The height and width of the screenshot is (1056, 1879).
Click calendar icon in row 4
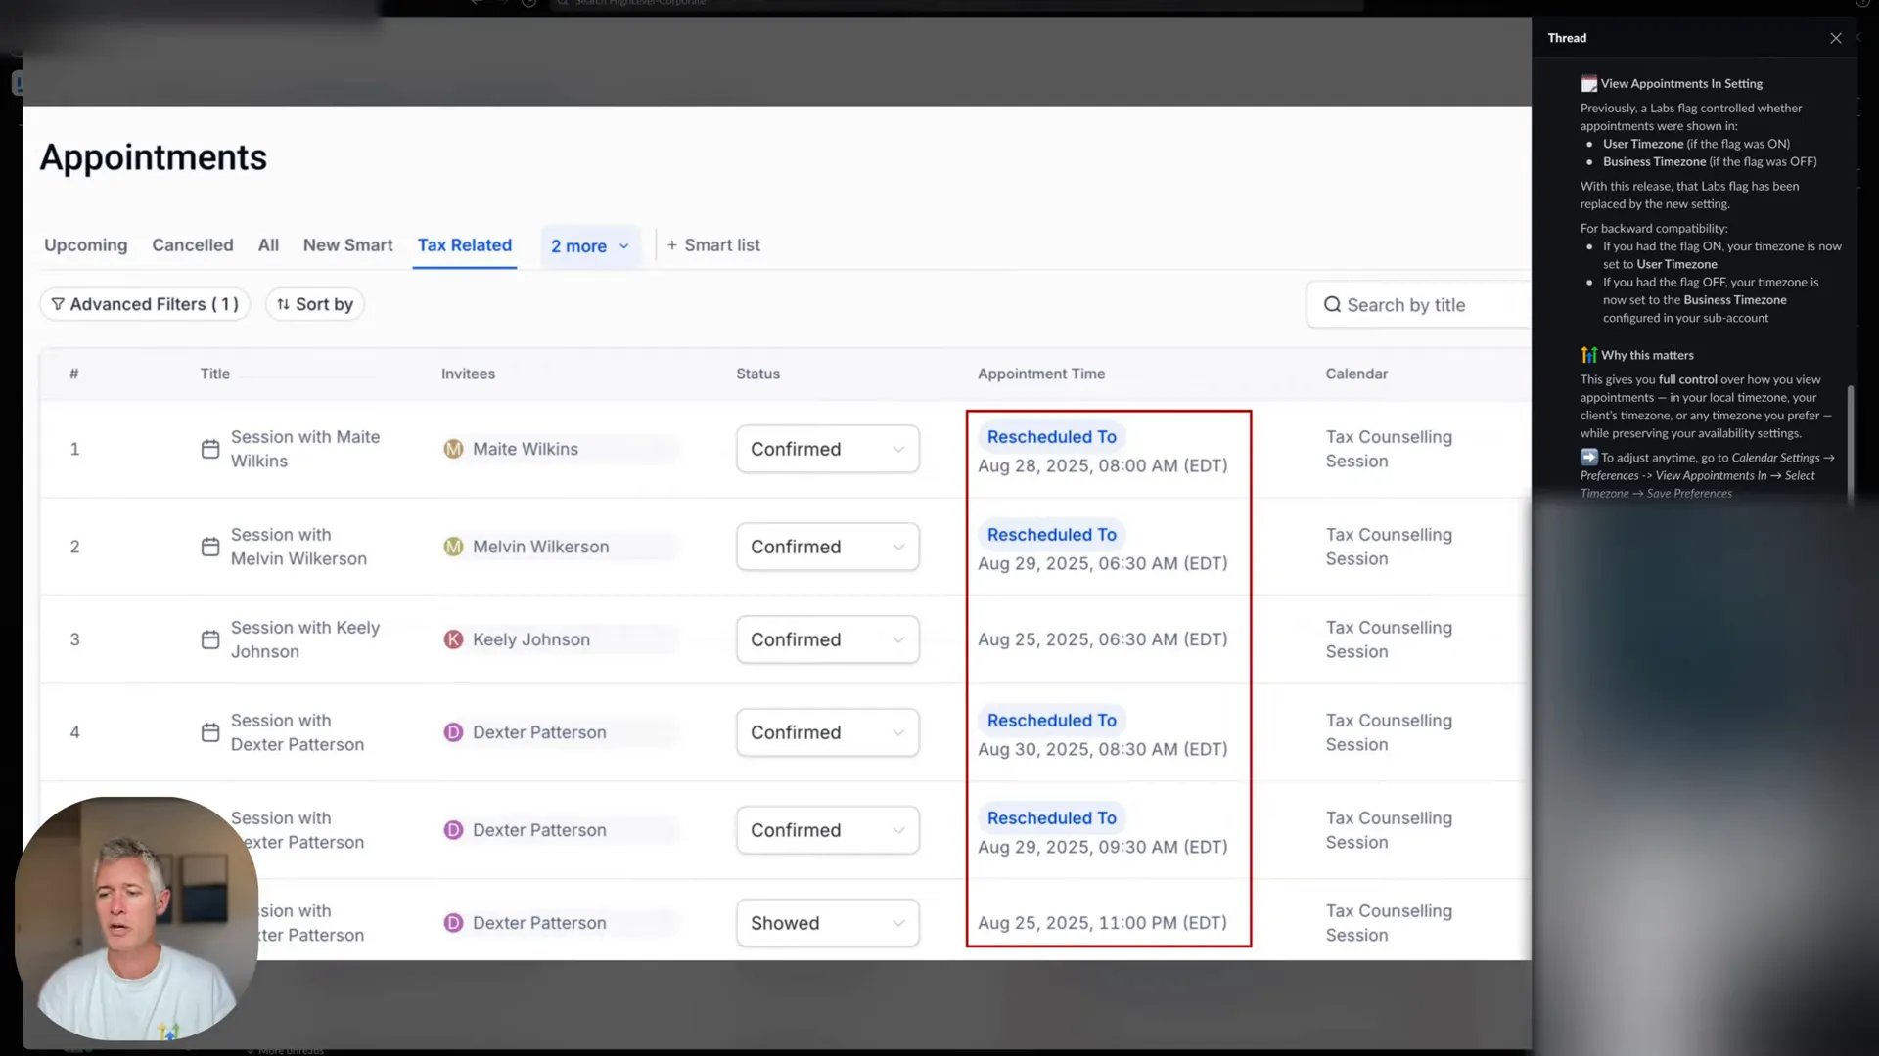coord(210,732)
